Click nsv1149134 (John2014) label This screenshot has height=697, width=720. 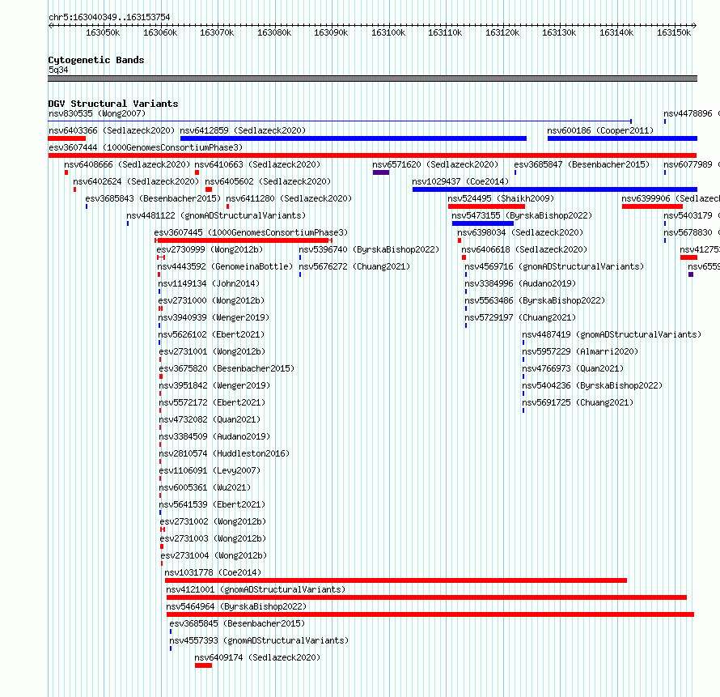pos(209,283)
